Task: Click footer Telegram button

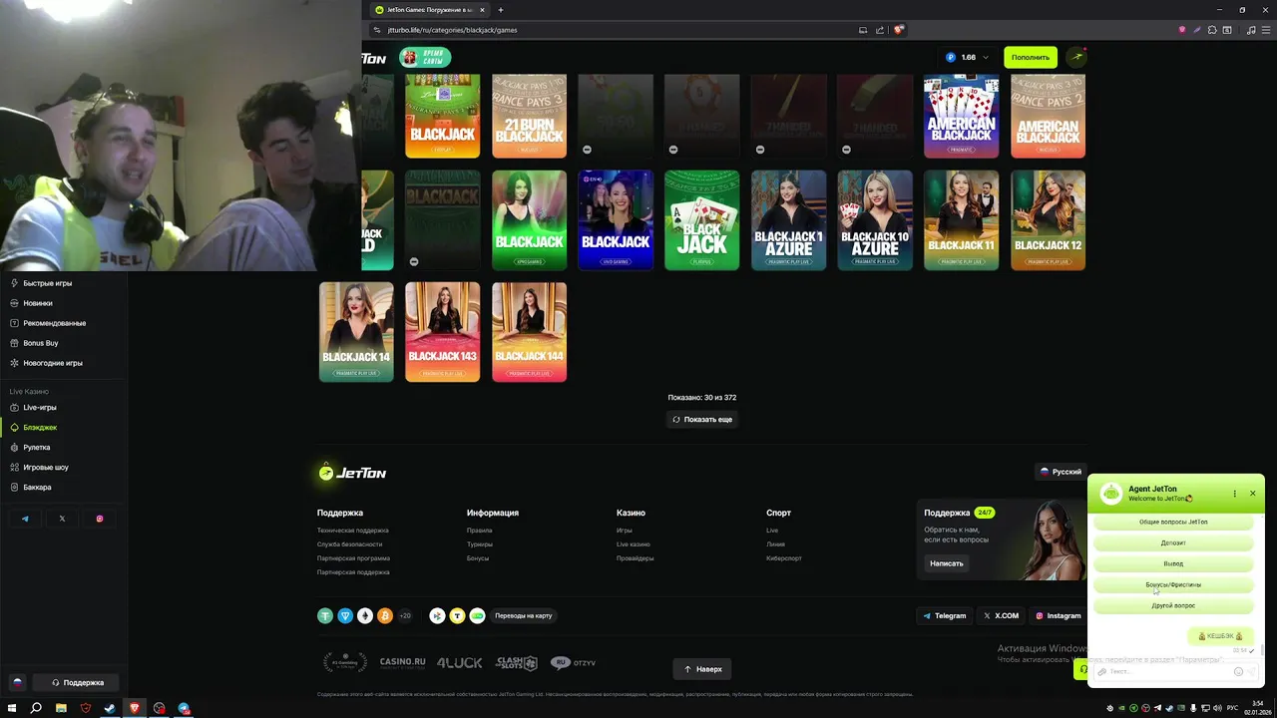Action: point(944,616)
